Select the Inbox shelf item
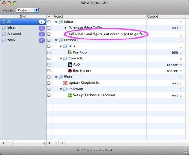 23,28
